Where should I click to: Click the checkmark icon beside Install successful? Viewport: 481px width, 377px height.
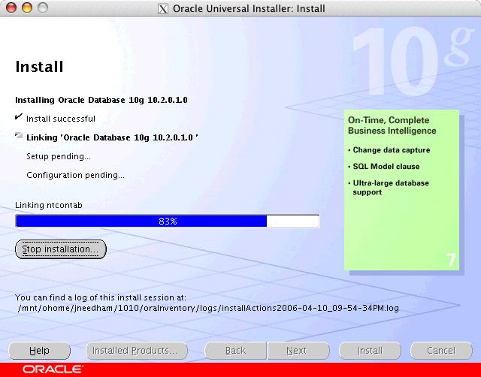click(19, 118)
